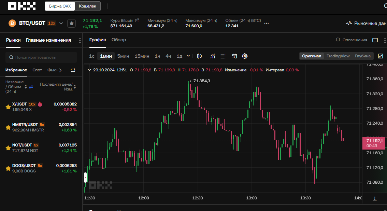Switch to the График tab
The height and width of the screenshot is (211, 387).
click(x=98, y=40)
